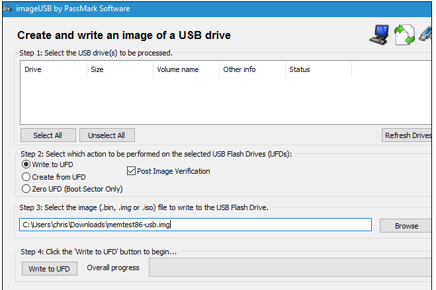Screen dimensions: 436x290
Task: Click the Volume name column header
Action: 186,69
